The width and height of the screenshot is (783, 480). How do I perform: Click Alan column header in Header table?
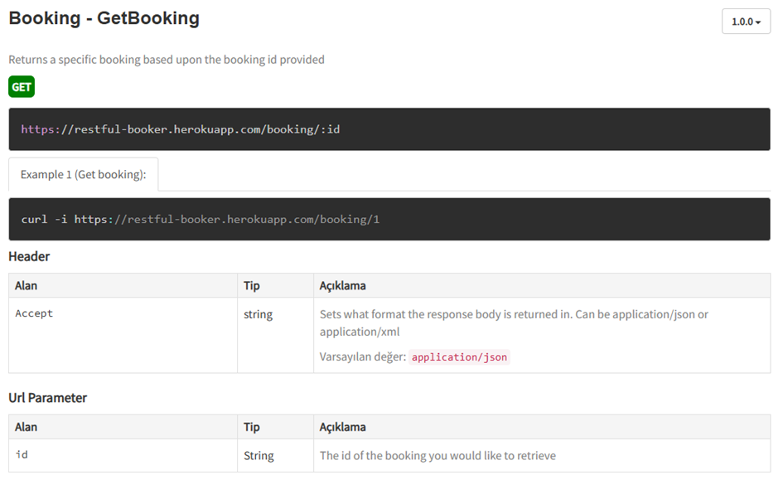(x=27, y=286)
